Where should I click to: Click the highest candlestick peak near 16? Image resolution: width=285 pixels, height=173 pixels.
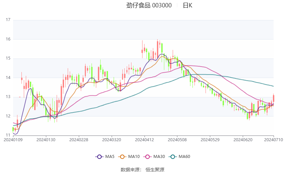[x=158, y=49]
